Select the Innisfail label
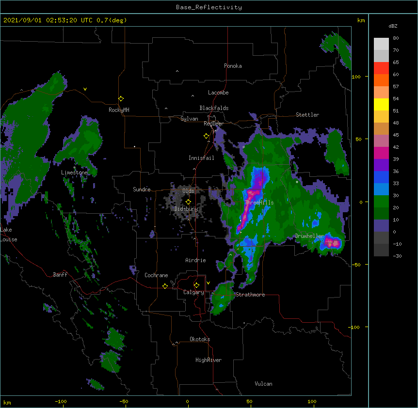 pyautogui.click(x=201, y=158)
